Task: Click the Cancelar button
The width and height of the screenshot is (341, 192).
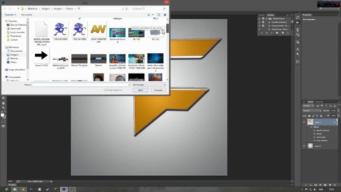Action: pyautogui.click(x=158, y=90)
